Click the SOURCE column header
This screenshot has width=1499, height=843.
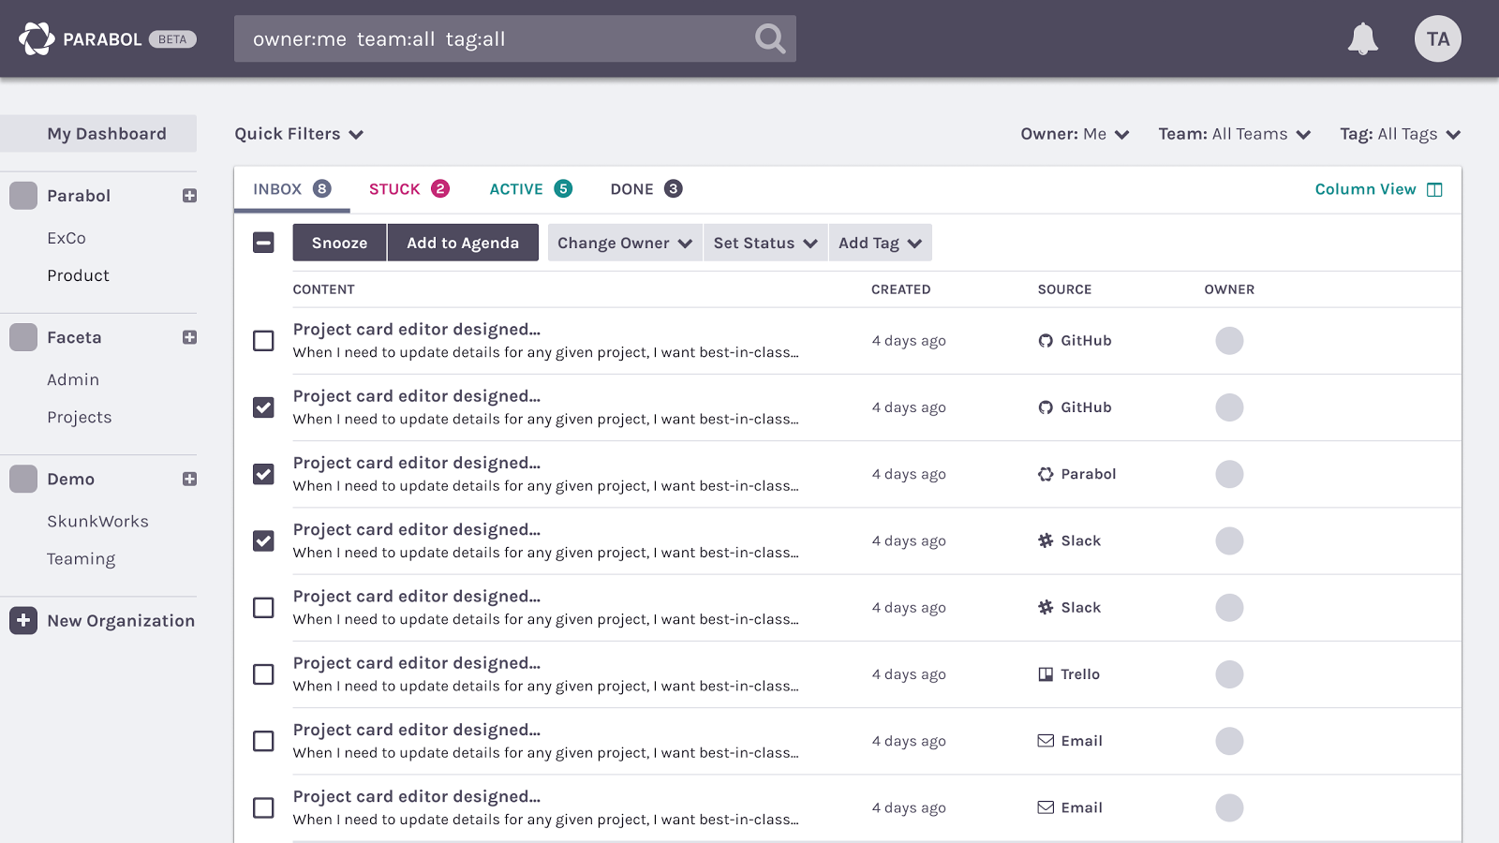click(1064, 289)
